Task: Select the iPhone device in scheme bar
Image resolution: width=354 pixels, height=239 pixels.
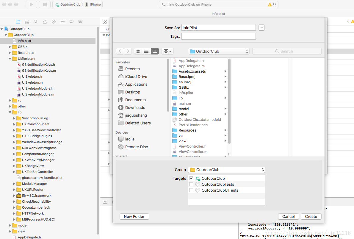Action: [x=93, y=4]
